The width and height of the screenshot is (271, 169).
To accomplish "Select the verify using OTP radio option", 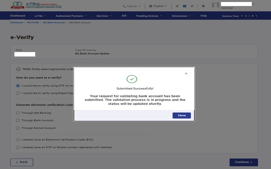I will tap(18, 86).
